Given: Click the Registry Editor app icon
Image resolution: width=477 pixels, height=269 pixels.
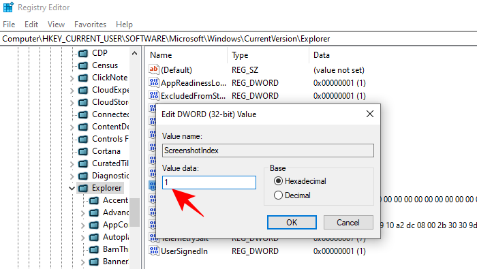Looking at the screenshot, I should tap(8, 7).
